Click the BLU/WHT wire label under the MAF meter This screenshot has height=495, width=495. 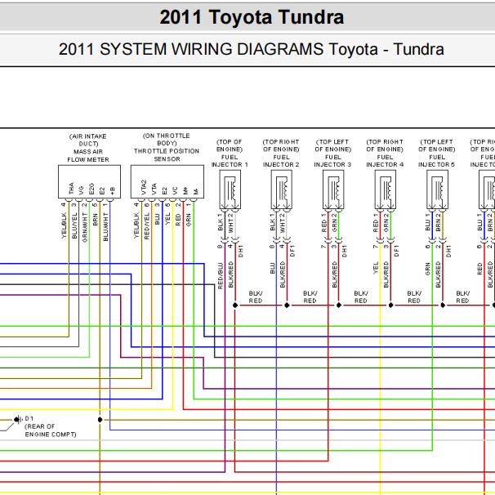point(105,226)
